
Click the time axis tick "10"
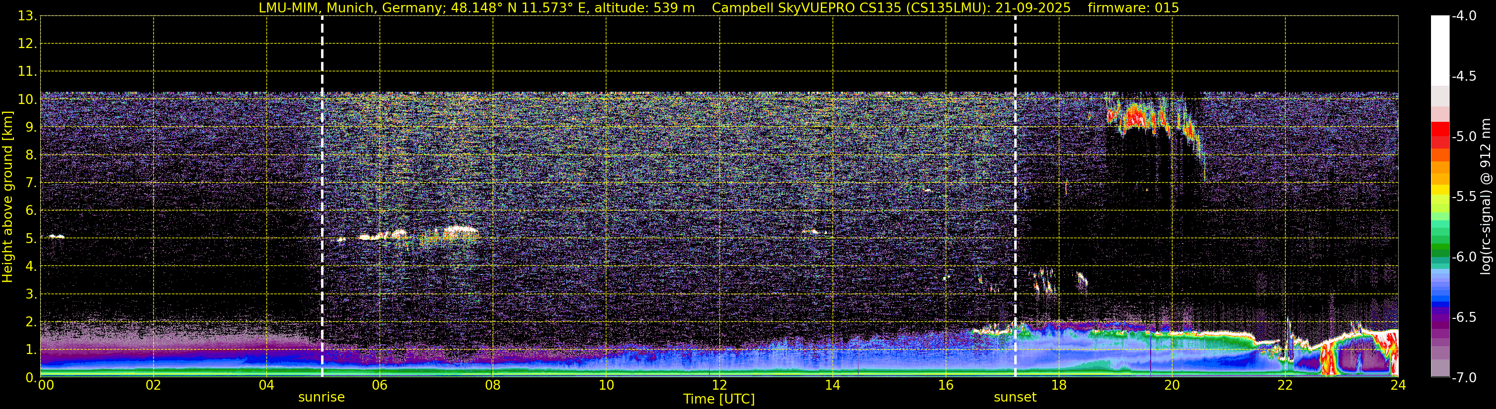pos(606,386)
